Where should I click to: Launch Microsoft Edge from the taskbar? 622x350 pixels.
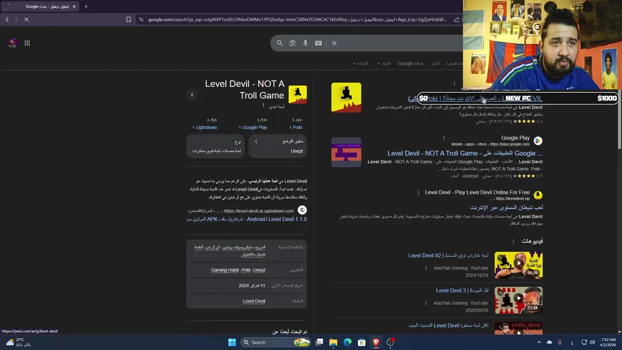click(347, 342)
